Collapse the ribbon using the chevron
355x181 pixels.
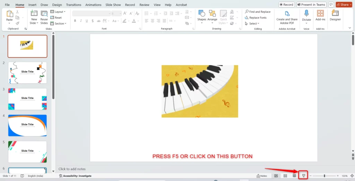[349, 28]
